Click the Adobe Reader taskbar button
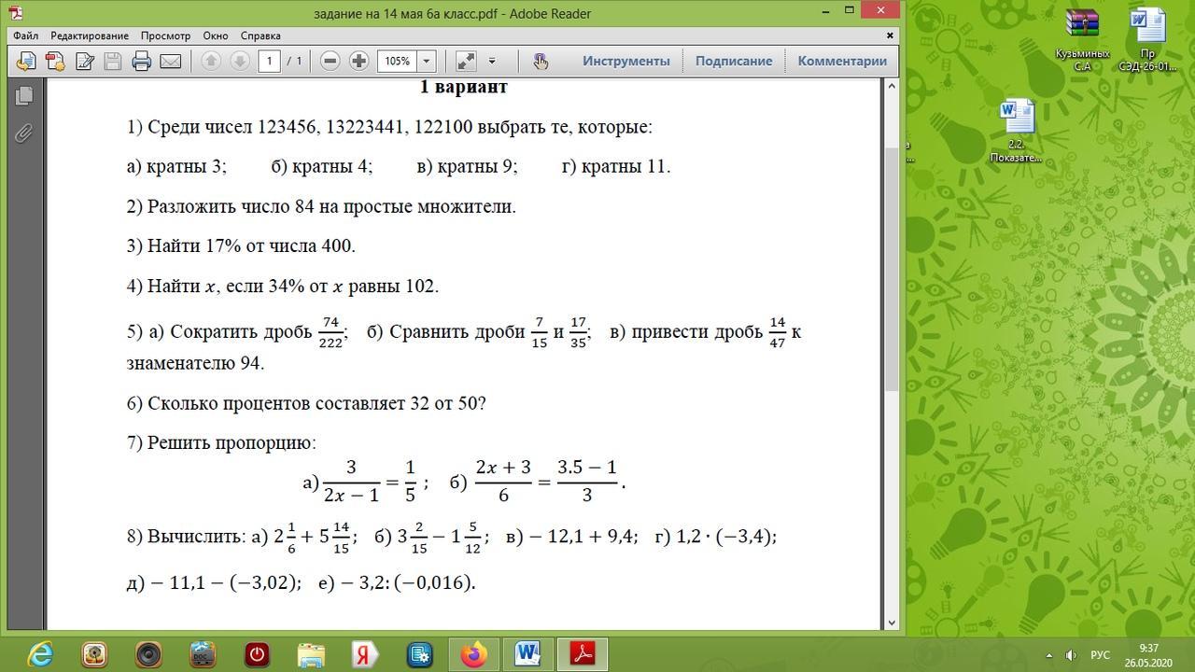Viewport: 1195px width, 672px height. pyautogui.click(x=583, y=654)
